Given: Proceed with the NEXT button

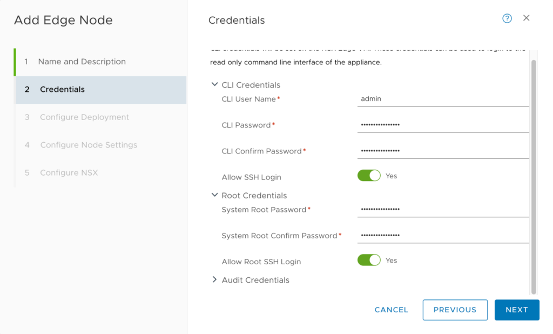Looking at the screenshot, I should click(516, 310).
